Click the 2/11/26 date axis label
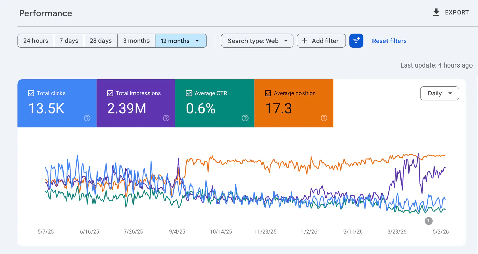 (353, 232)
